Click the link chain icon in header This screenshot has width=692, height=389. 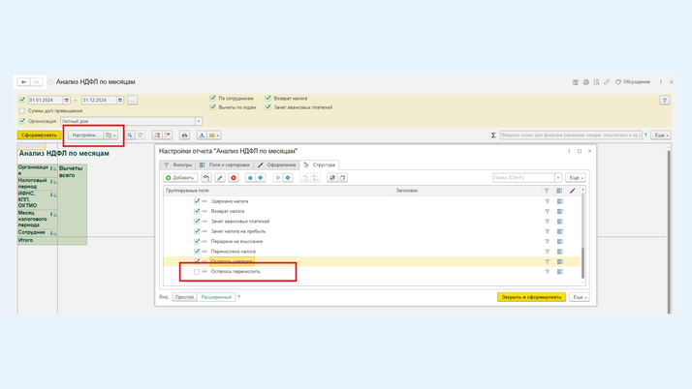tap(607, 82)
